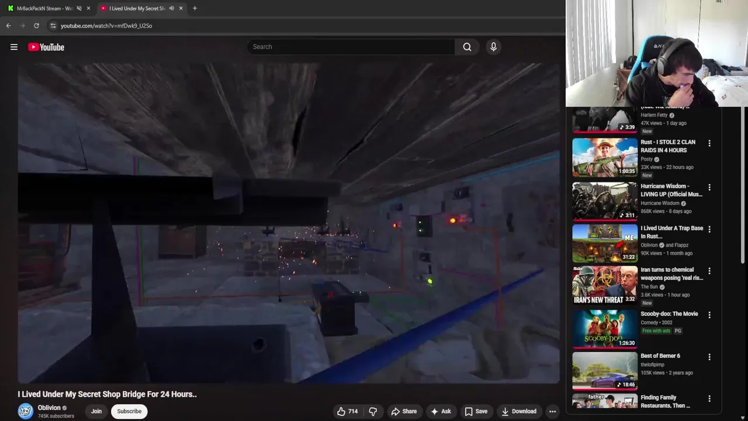Open the Oblivion channel name link
The height and width of the screenshot is (421, 748).
pos(49,408)
